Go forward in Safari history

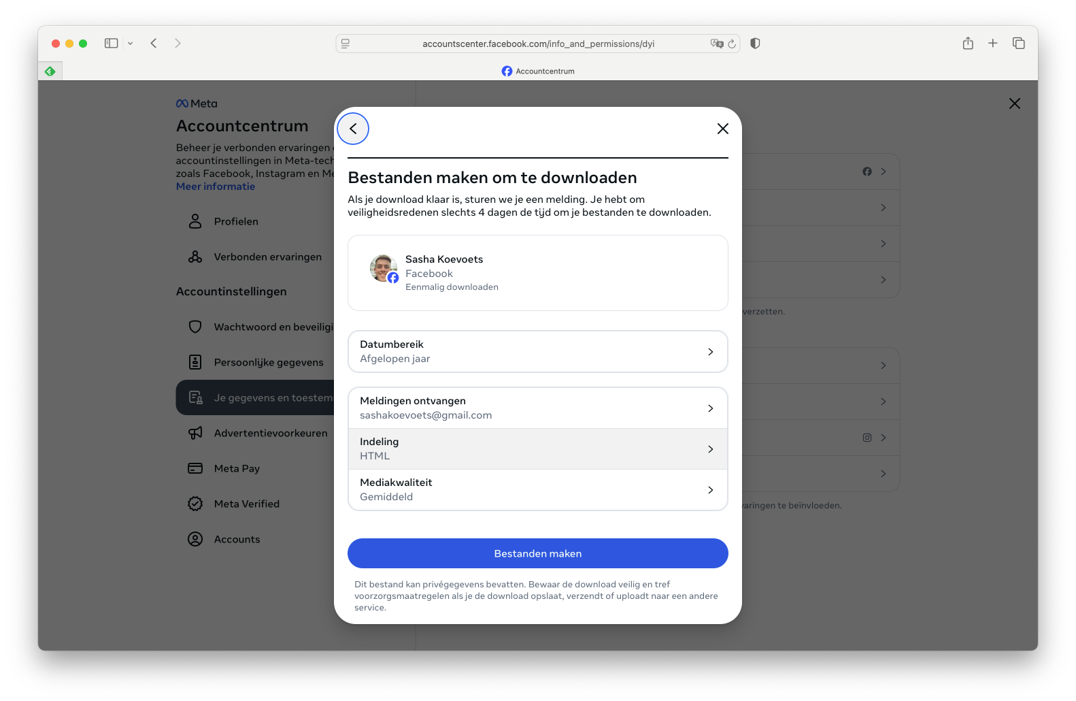pos(178,44)
